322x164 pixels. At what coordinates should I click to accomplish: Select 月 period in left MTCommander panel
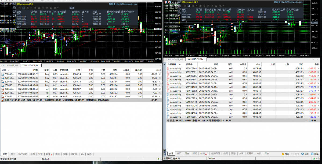(x=31, y=8)
